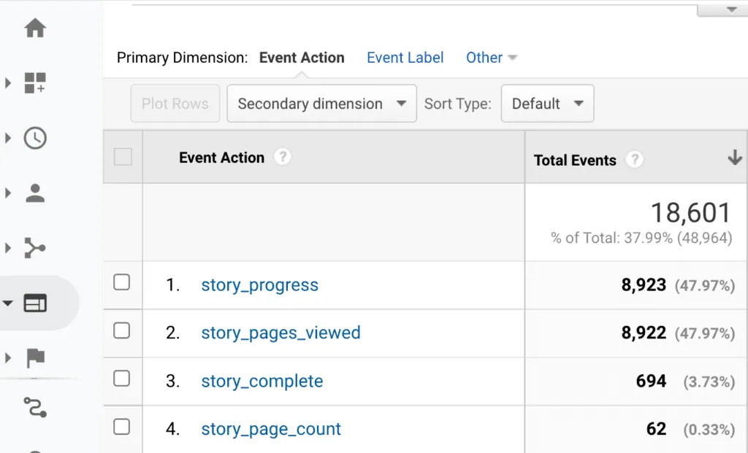Expand the Audience section arrow

click(7, 193)
